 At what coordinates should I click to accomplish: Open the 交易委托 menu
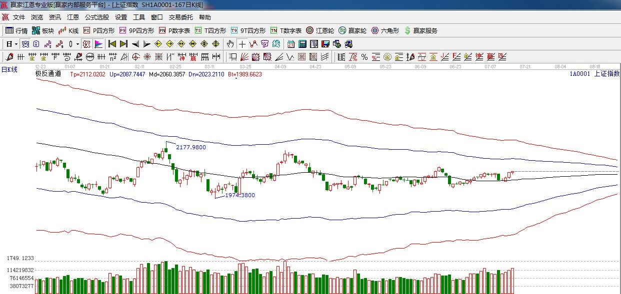180,17
